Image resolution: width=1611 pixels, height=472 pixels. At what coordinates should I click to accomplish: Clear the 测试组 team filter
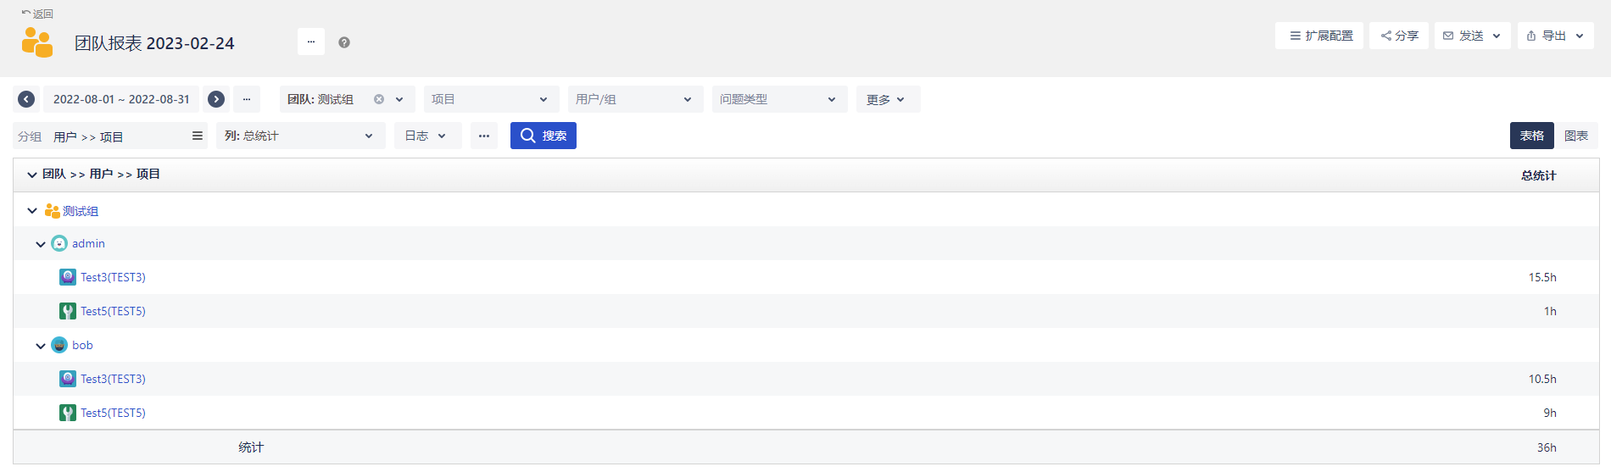pos(379,99)
